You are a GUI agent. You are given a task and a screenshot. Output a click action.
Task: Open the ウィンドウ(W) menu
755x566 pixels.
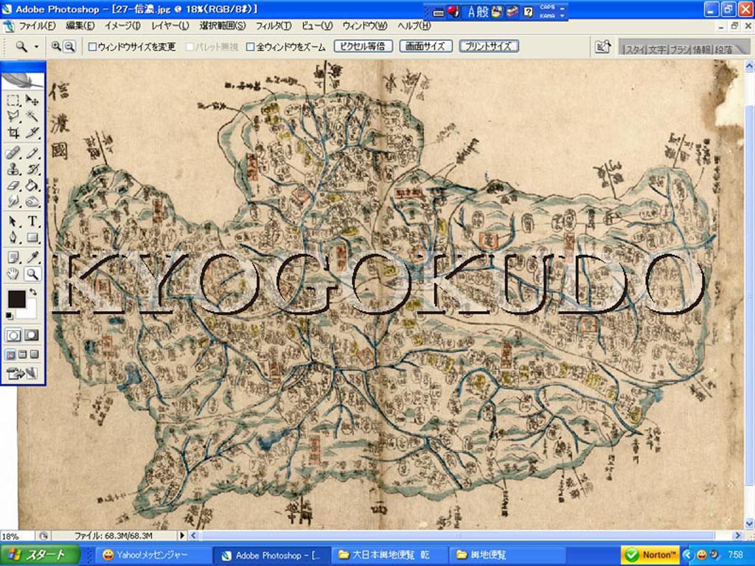pyautogui.click(x=365, y=26)
